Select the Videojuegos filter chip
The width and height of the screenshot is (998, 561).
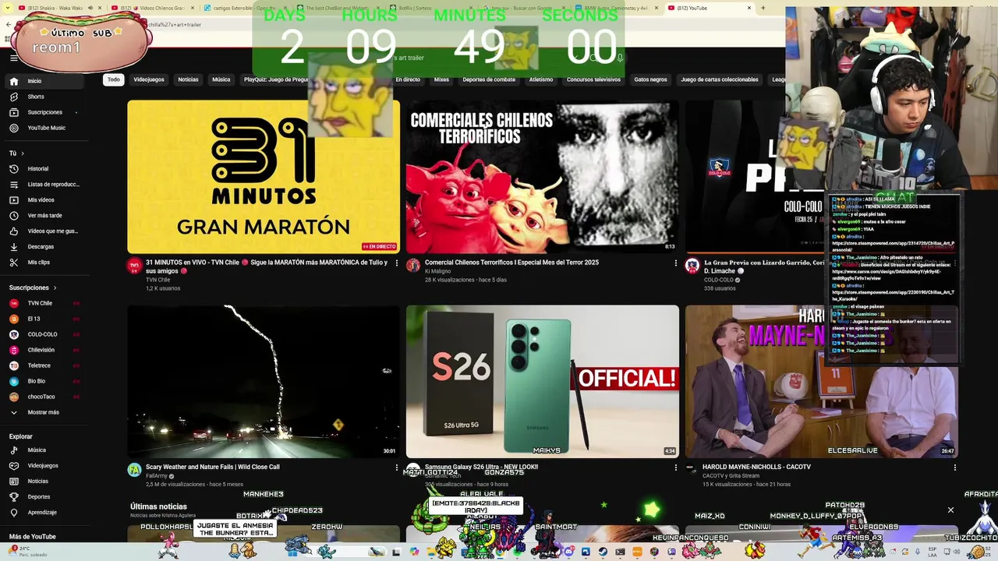149,79
